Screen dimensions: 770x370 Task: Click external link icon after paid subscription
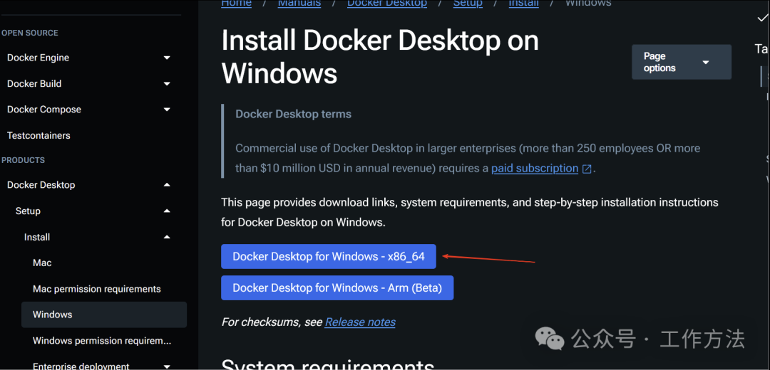tap(586, 169)
